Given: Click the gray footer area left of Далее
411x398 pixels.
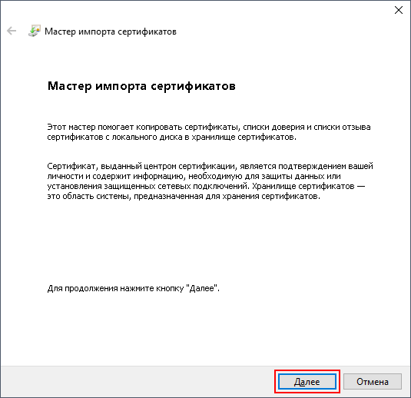Looking at the screenshot, I should click(x=136, y=382).
